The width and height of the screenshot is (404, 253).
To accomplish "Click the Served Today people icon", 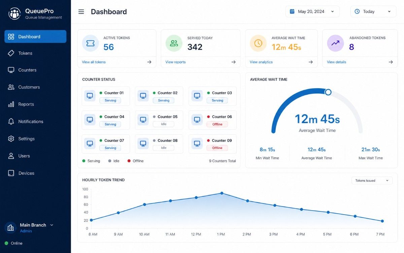I will pyautogui.click(x=174, y=43).
